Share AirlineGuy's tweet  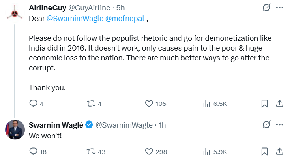(279, 104)
